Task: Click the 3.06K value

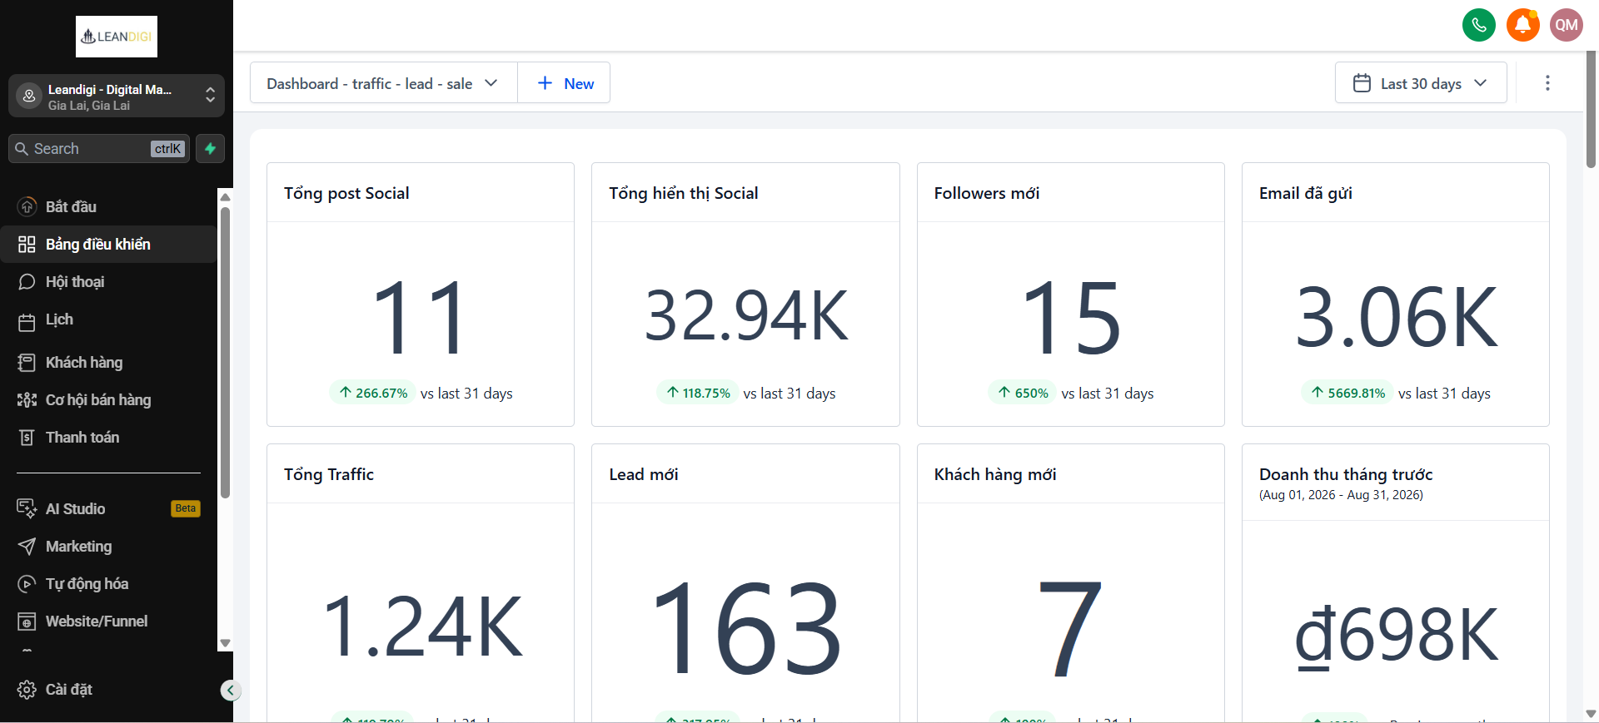Action: [x=1396, y=317]
